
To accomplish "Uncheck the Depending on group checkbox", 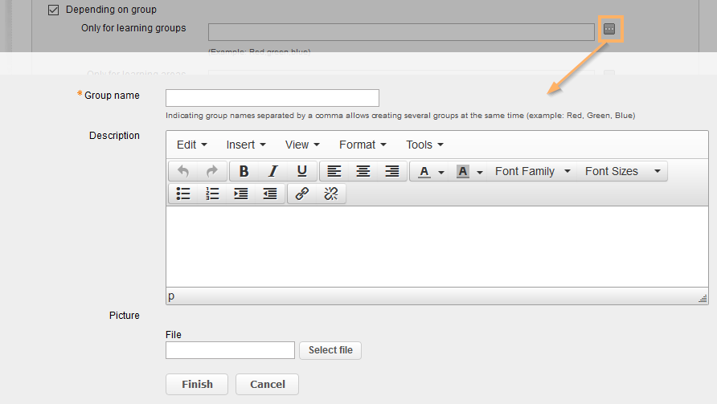I will click(54, 10).
